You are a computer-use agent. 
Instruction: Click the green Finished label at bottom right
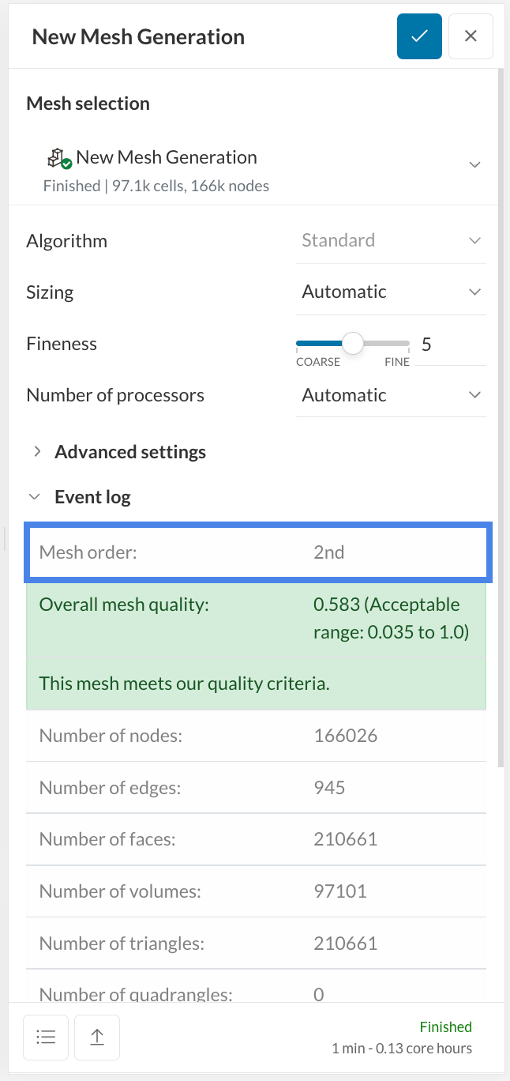(445, 1026)
